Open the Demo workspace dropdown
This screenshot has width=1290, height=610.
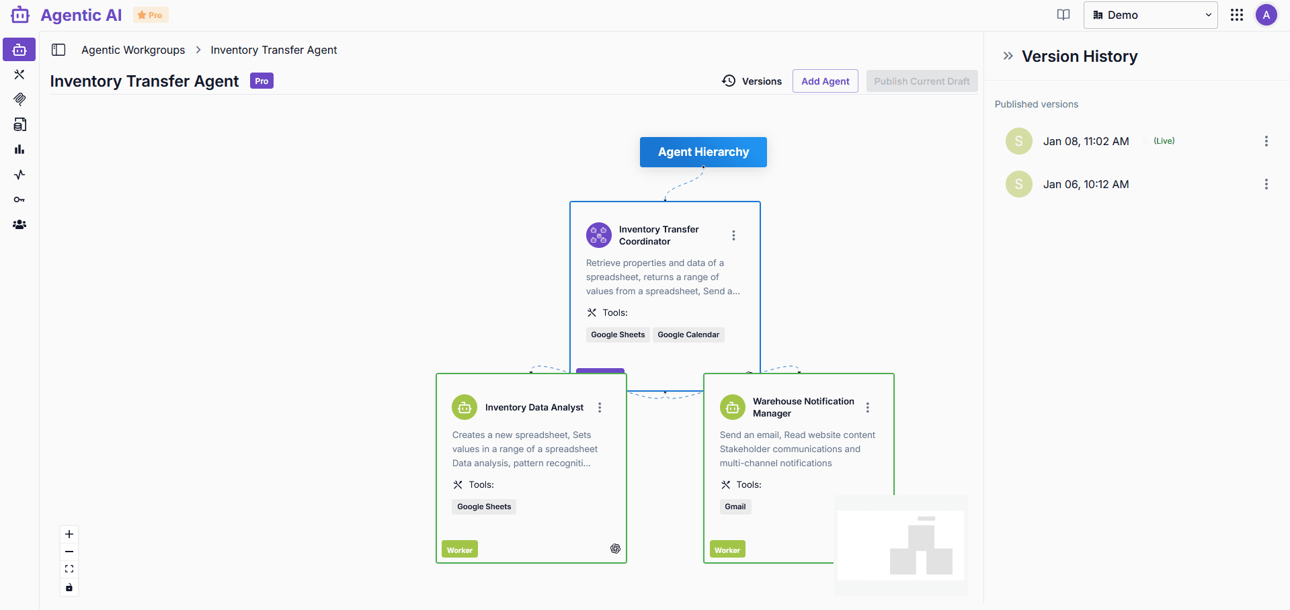pyautogui.click(x=1150, y=15)
